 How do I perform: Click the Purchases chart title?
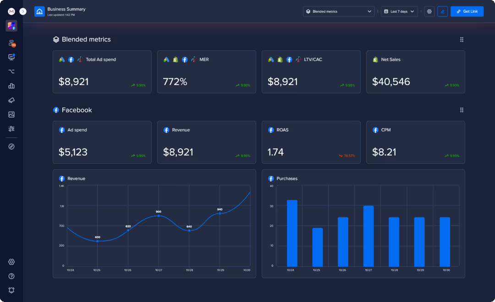click(x=287, y=179)
